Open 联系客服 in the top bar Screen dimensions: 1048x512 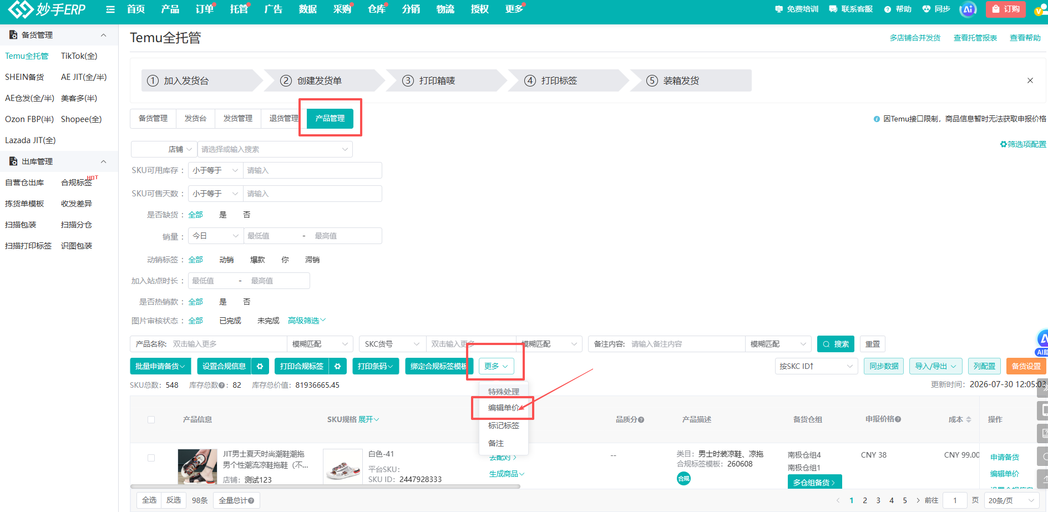851,9
